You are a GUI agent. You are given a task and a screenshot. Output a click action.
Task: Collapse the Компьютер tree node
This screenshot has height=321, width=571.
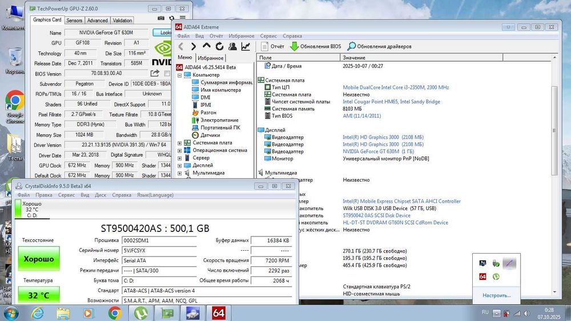(179, 75)
